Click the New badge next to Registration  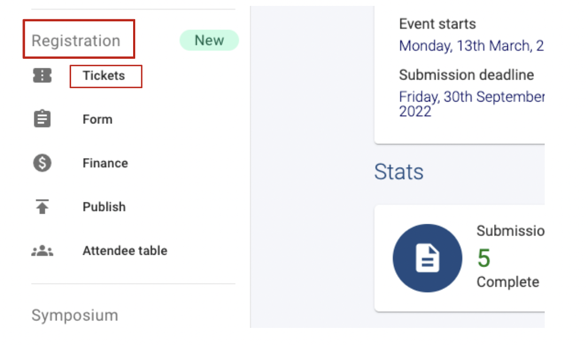pos(209,40)
